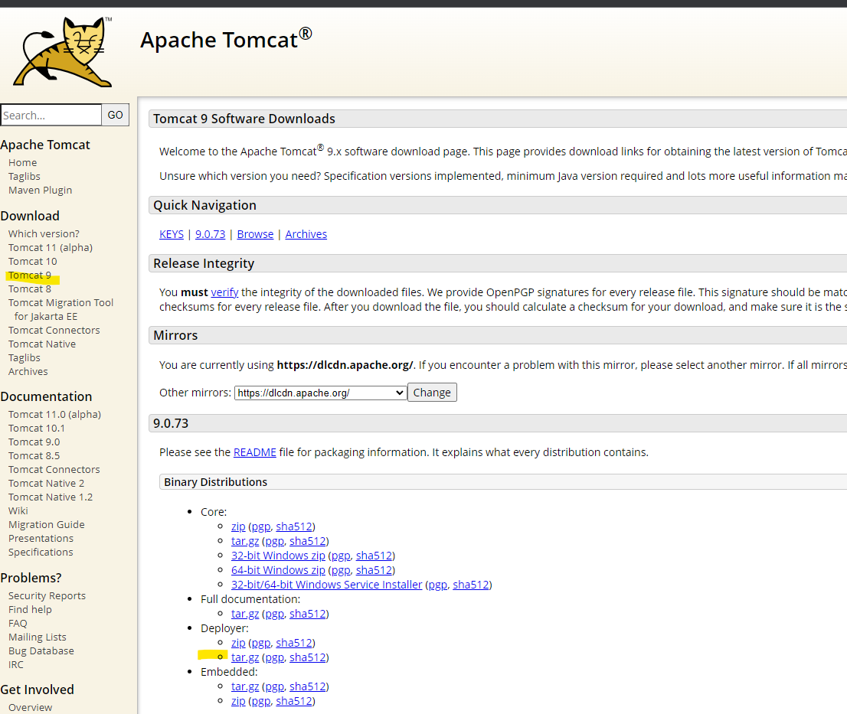847x714 pixels.
Task: Open Tomcat 11.0 (alpha) documentation
Action: tap(54, 415)
